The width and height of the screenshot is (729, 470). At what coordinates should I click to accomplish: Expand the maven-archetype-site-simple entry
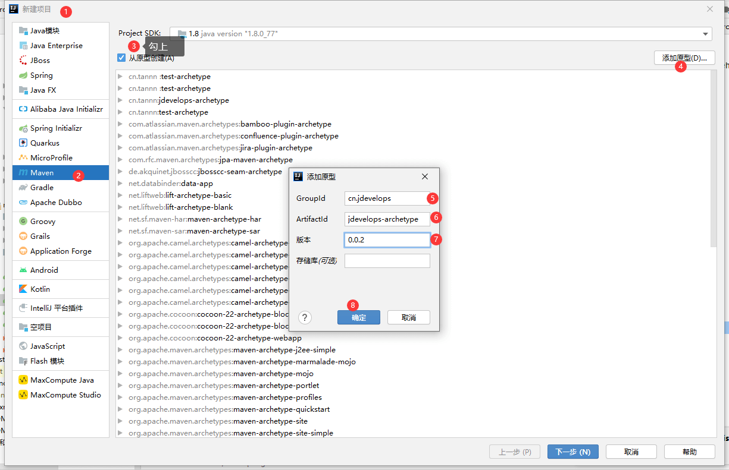tap(121, 433)
